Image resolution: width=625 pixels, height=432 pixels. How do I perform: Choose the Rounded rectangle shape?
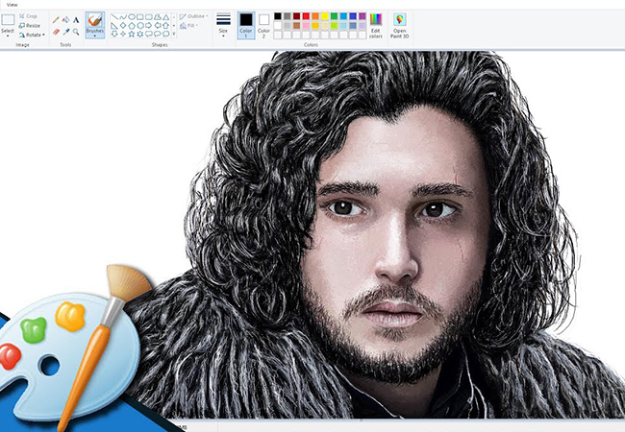(x=149, y=16)
